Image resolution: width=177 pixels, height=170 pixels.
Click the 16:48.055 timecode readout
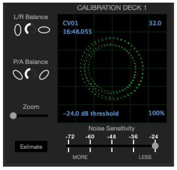[x=78, y=32]
